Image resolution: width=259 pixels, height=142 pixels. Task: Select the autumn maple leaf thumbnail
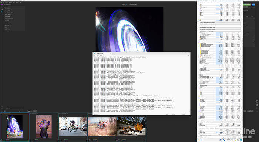[x=131, y=127]
